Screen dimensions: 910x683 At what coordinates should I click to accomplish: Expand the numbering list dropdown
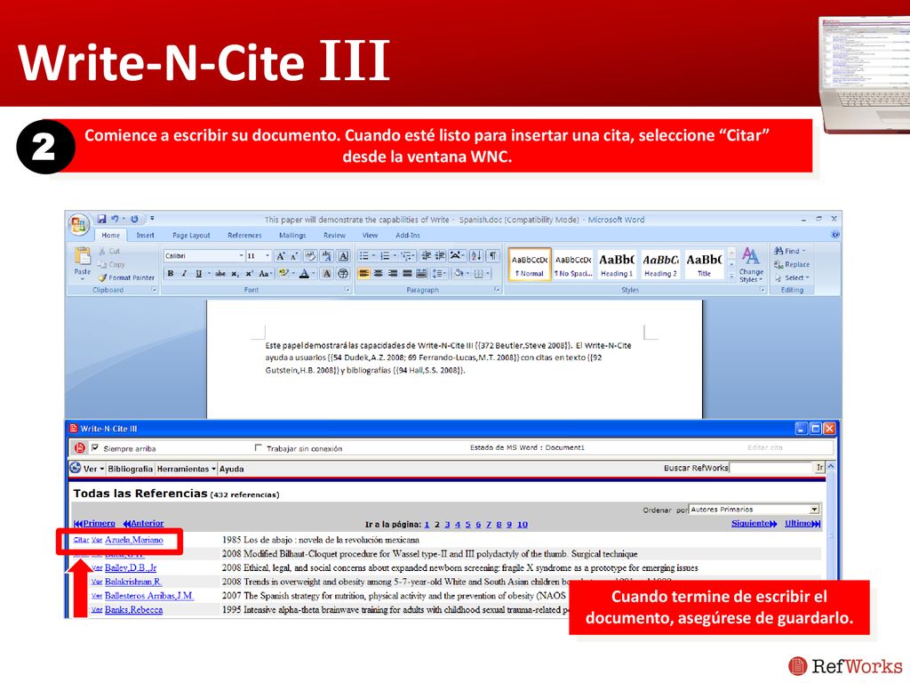tap(395, 255)
